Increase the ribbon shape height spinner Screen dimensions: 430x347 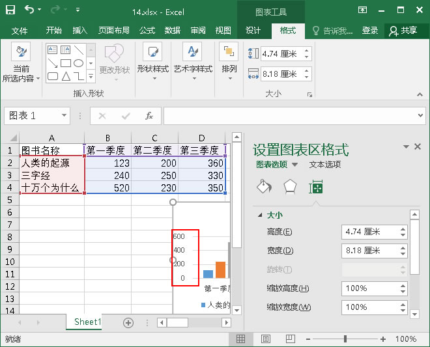click(x=307, y=50)
